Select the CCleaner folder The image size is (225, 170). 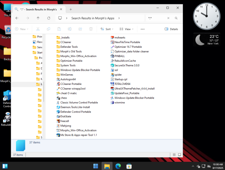pos(64,42)
